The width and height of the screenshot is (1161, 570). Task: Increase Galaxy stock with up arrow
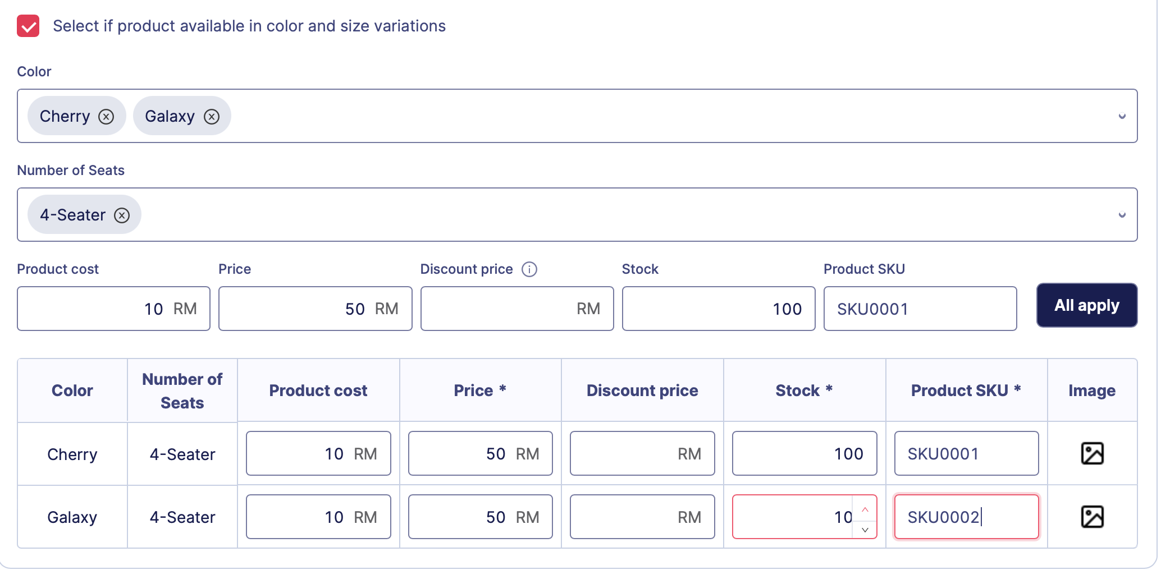click(x=865, y=509)
